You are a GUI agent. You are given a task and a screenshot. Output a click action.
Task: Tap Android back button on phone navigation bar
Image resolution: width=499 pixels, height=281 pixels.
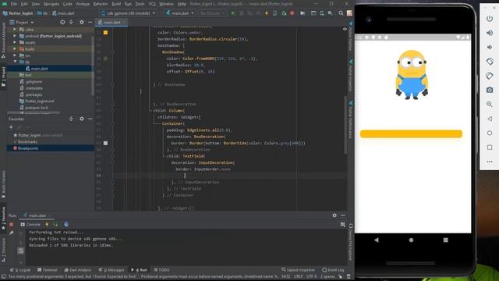tap(377, 240)
